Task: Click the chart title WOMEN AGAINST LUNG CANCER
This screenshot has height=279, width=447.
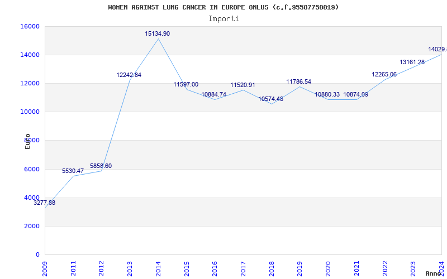Action: pyautogui.click(x=223, y=7)
